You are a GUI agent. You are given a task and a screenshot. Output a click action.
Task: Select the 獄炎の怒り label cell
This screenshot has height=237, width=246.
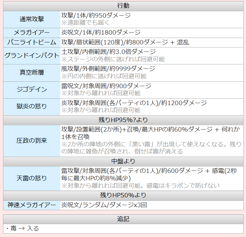(32, 107)
